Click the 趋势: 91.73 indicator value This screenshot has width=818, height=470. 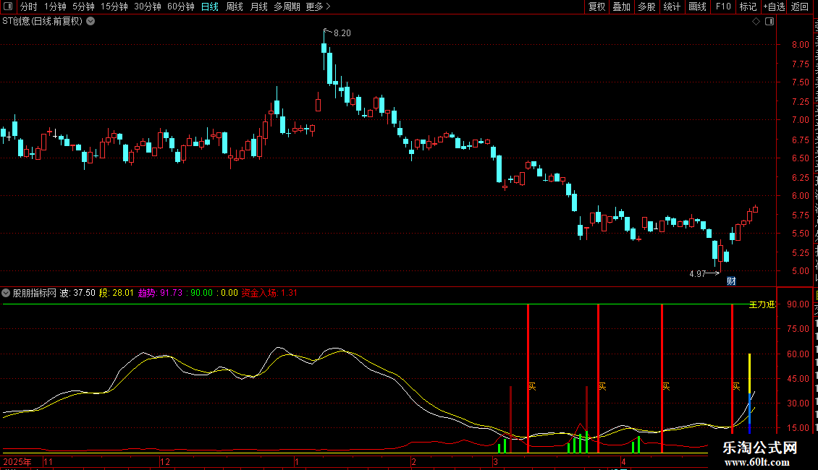pos(160,293)
